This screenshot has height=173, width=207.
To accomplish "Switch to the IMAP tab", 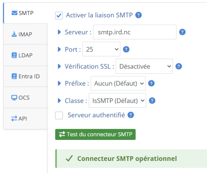I will click(25, 34).
